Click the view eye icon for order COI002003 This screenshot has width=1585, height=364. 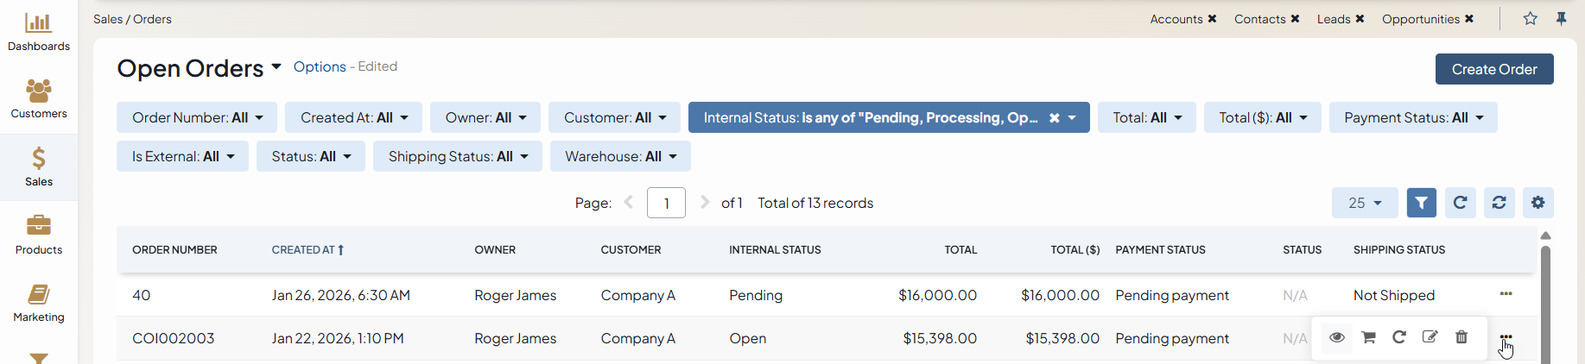pos(1336,337)
